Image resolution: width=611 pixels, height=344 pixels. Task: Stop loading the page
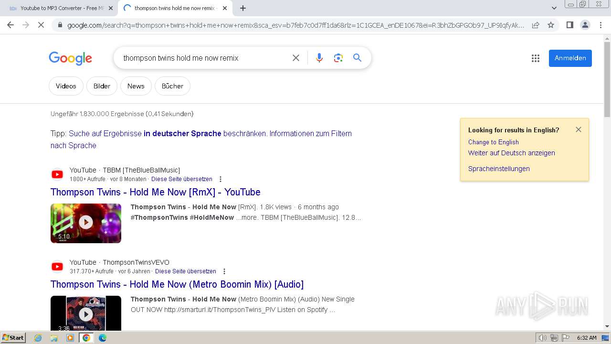pyautogui.click(x=41, y=25)
